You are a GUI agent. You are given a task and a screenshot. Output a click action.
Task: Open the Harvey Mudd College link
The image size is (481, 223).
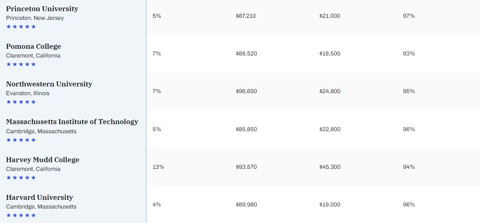43,160
